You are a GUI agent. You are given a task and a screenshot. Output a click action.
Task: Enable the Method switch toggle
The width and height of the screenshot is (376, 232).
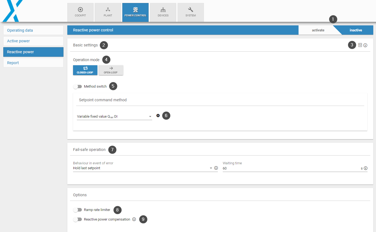[x=78, y=87]
